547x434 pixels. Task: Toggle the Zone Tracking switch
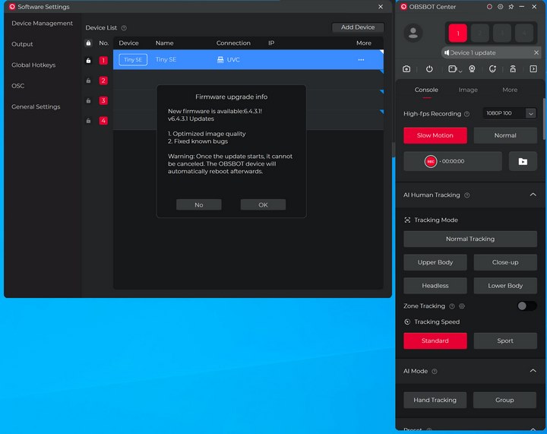526,306
